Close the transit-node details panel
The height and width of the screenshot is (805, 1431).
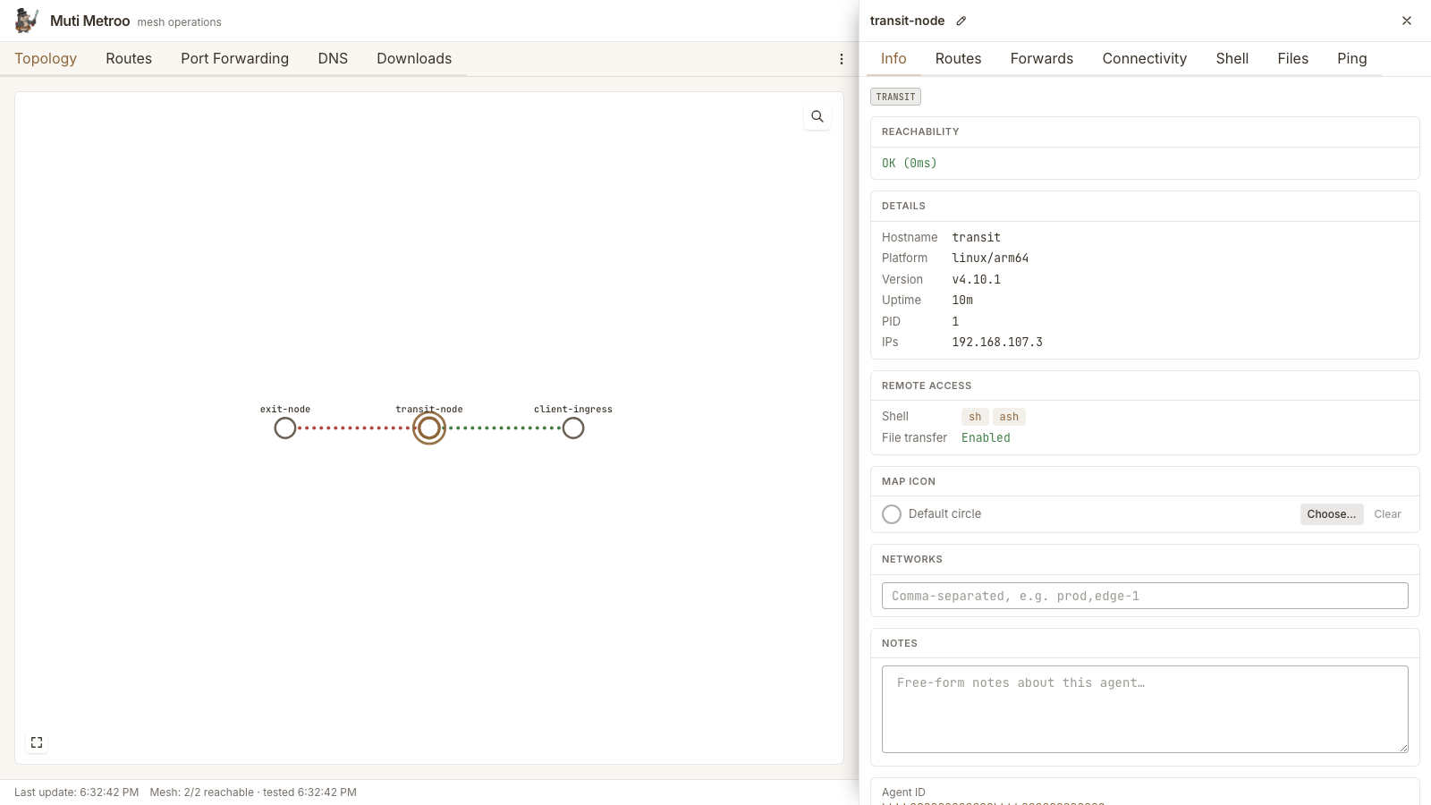[x=1407, y=21]
